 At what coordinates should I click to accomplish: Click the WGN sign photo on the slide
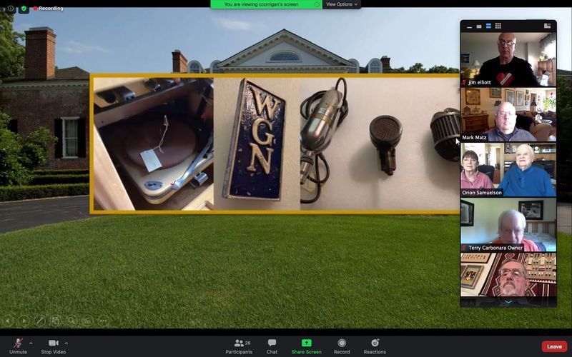click(x=257, y=144)
